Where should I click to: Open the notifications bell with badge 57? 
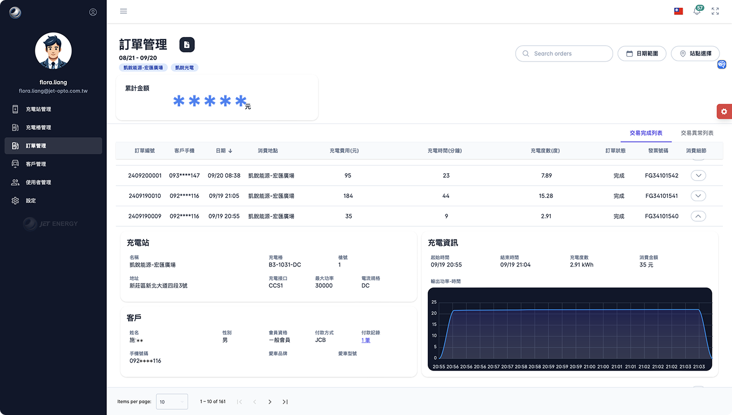(x=697, y=11)
